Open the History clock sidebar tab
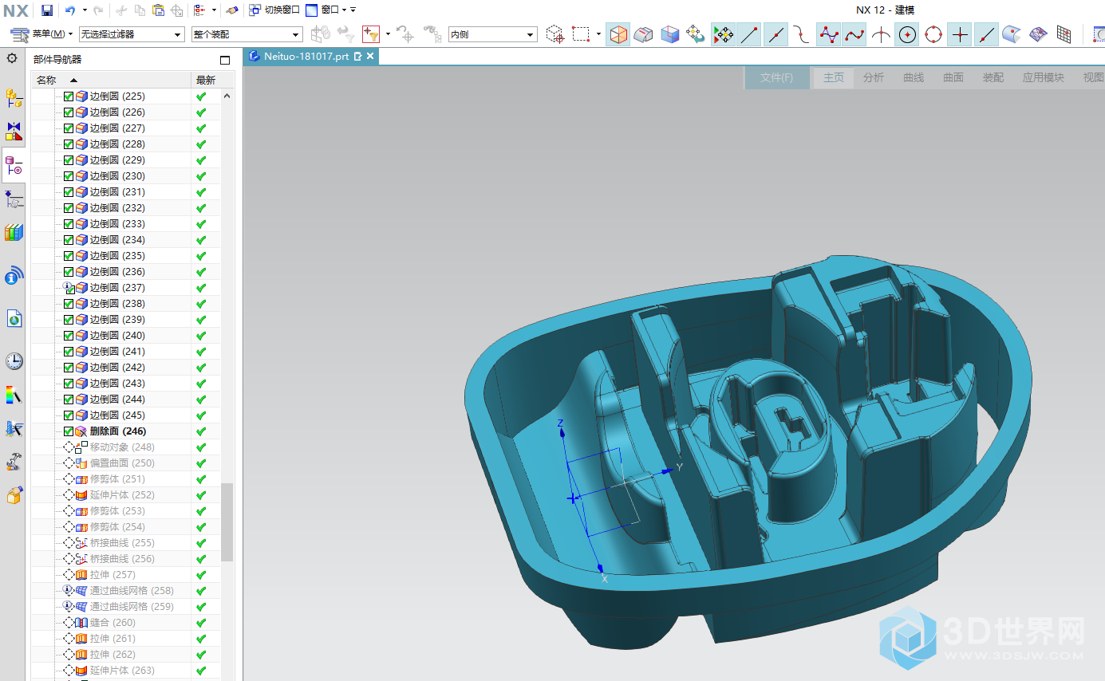Viewport: 1105px width, 681px height. pyautogui.click(x=14, y=361)
